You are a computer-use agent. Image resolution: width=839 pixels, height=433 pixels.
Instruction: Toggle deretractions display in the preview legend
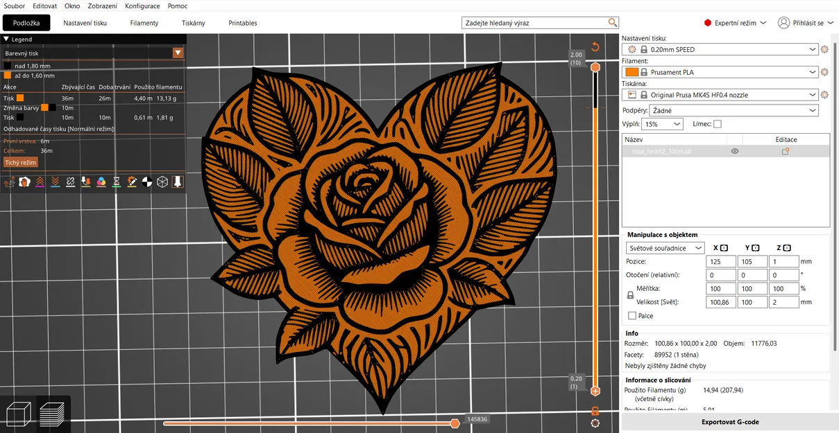click(x=54, y=182)
